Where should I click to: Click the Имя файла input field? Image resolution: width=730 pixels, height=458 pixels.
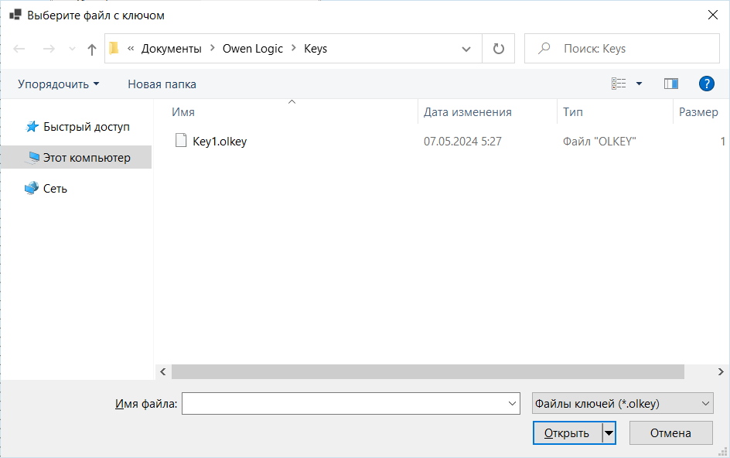point(344,403)
